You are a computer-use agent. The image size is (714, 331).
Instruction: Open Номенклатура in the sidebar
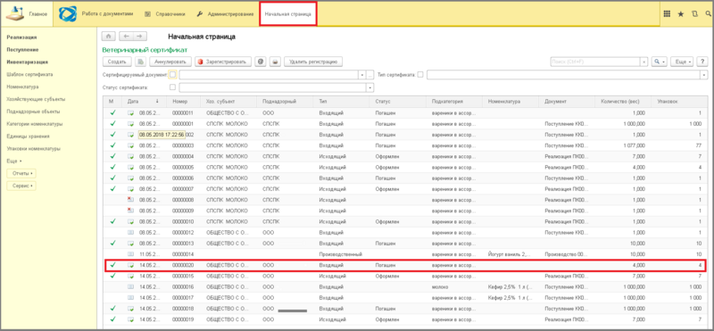click(22, 87)
